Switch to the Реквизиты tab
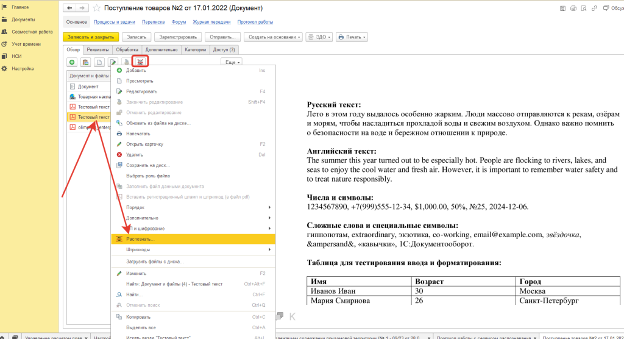 [97, 49]
